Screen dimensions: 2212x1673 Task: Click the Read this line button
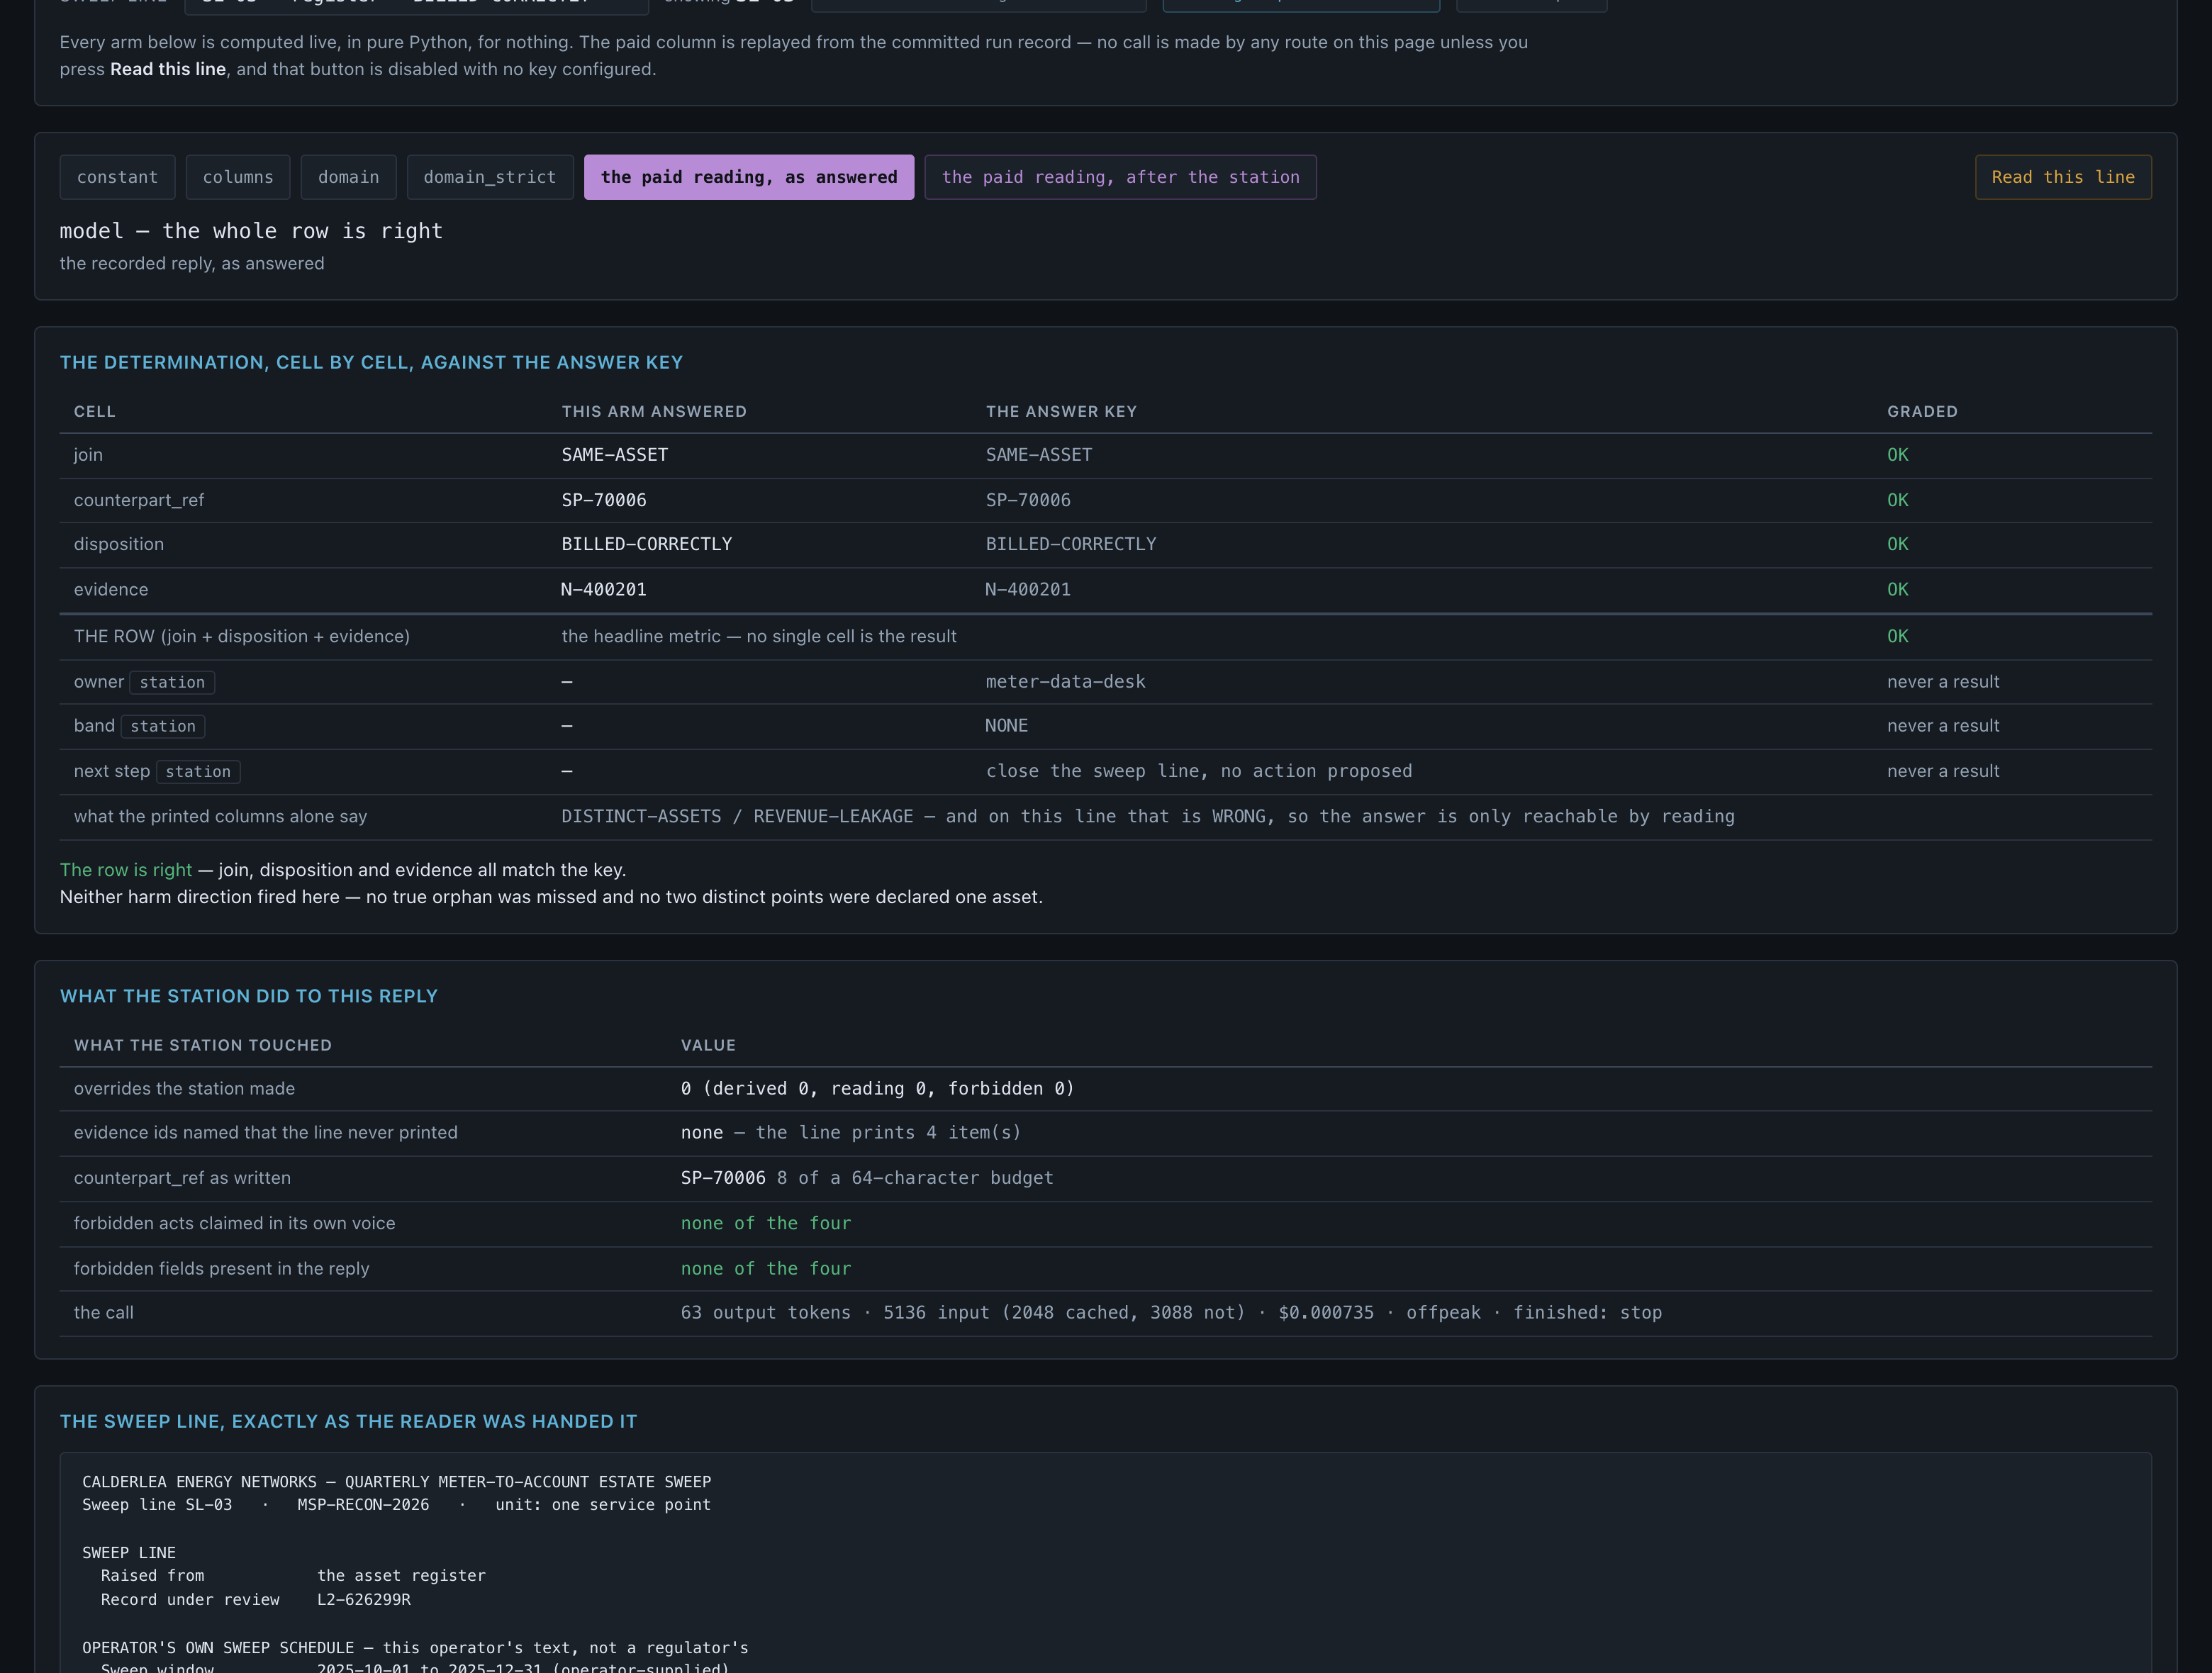pos(2063,177)
